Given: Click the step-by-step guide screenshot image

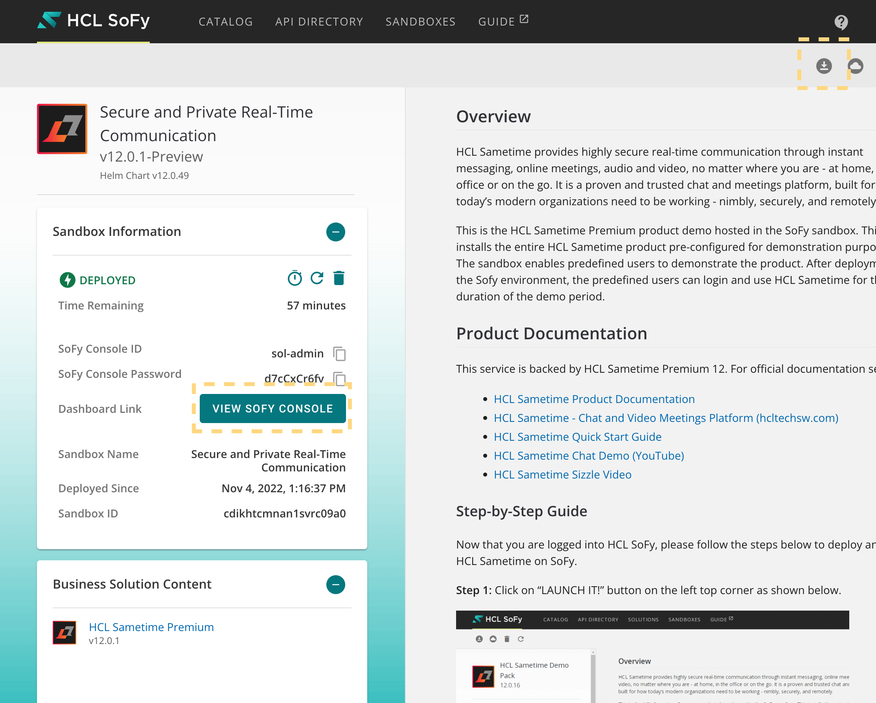Looking at the screenshot, I should tap(653, 656).
